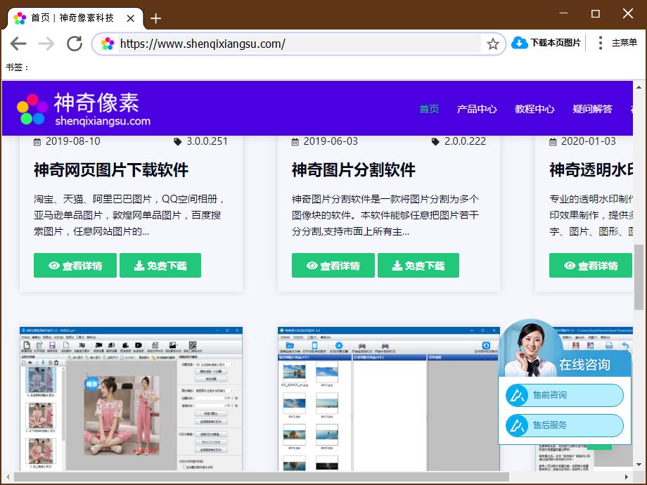Open 教程中心 navigation item
Screen dimensions: 647x485
tap(534, 109)
